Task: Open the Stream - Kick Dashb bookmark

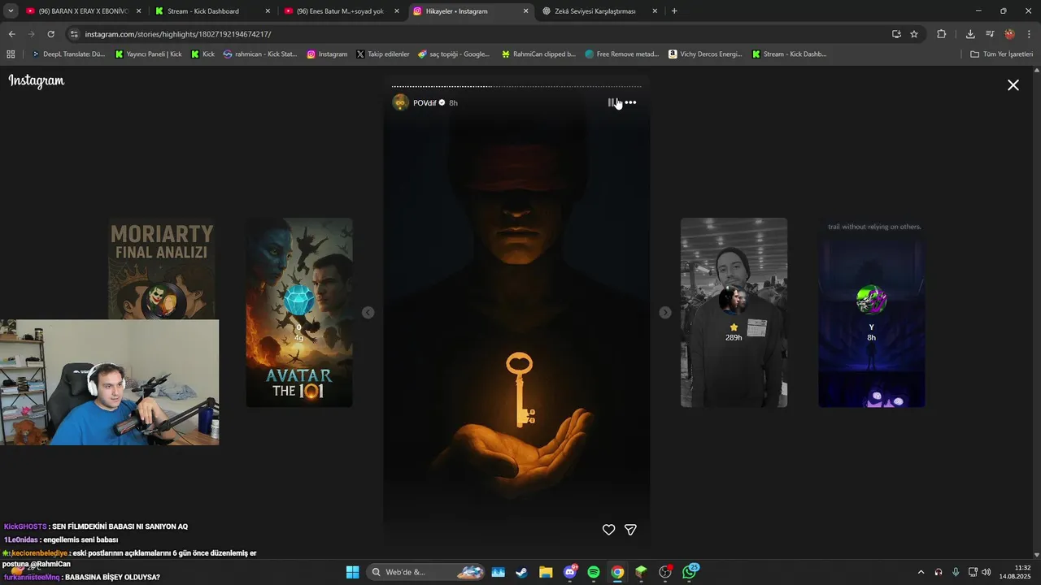Action: 789,54
